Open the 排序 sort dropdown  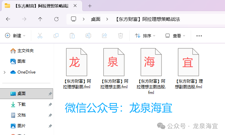(x=145, y=36)
